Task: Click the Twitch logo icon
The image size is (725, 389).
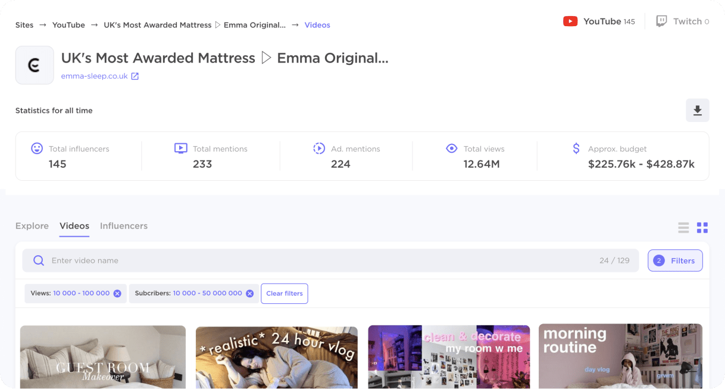Action: 661,21
